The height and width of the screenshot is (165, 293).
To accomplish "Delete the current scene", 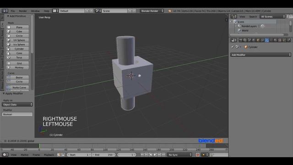I will tap(134, 11).
